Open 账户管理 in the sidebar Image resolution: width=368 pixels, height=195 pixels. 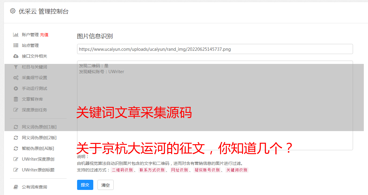(30, 35)
